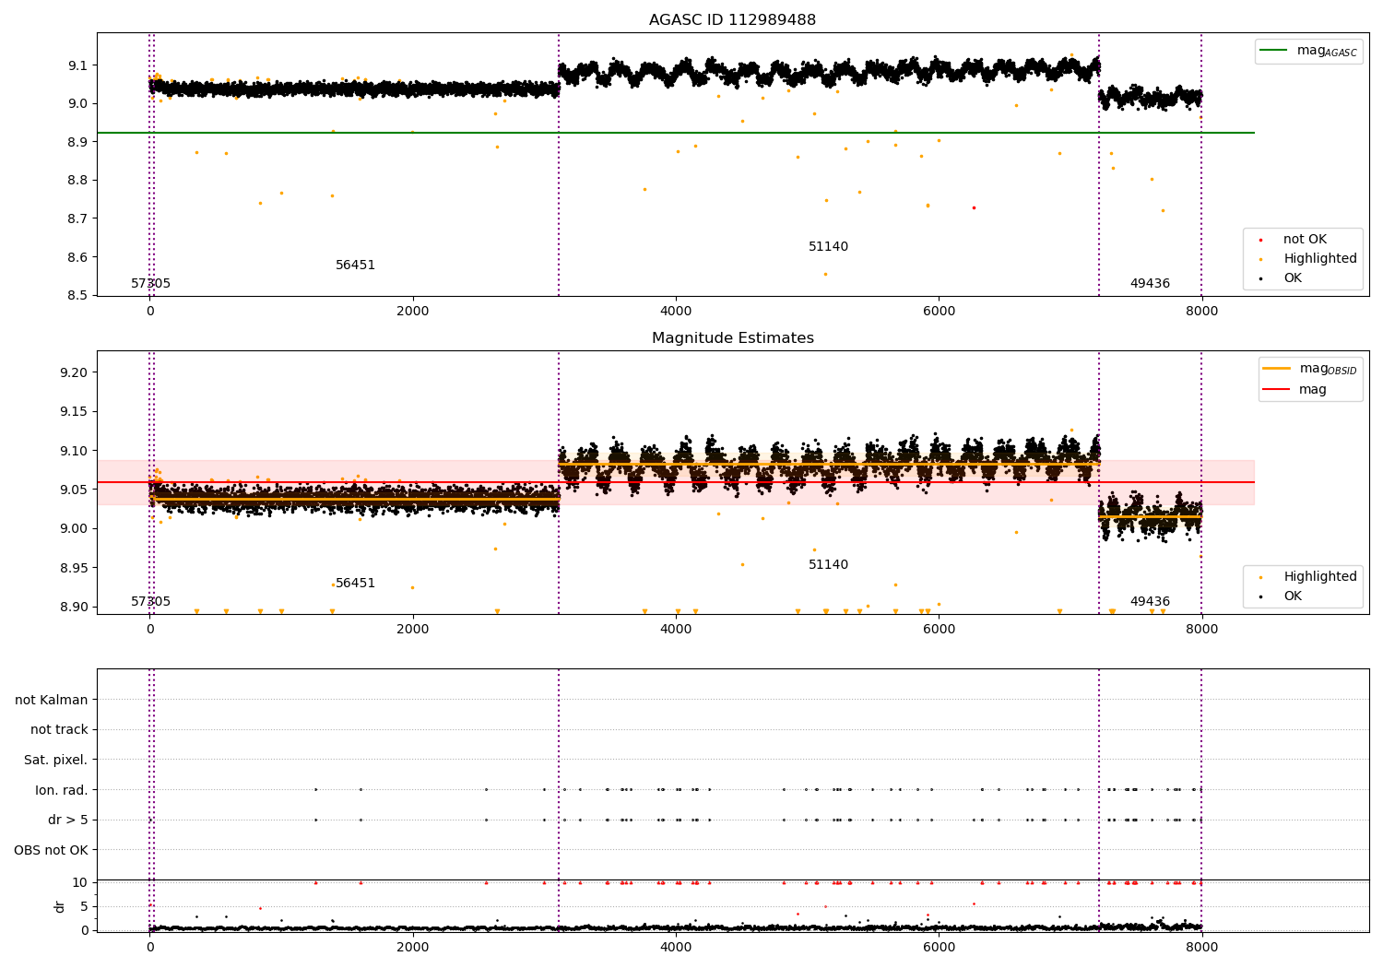Click x-tick 8000 under Magnitude Estimates panel
The image size is (1383, 968).
tap(1201, 630)
